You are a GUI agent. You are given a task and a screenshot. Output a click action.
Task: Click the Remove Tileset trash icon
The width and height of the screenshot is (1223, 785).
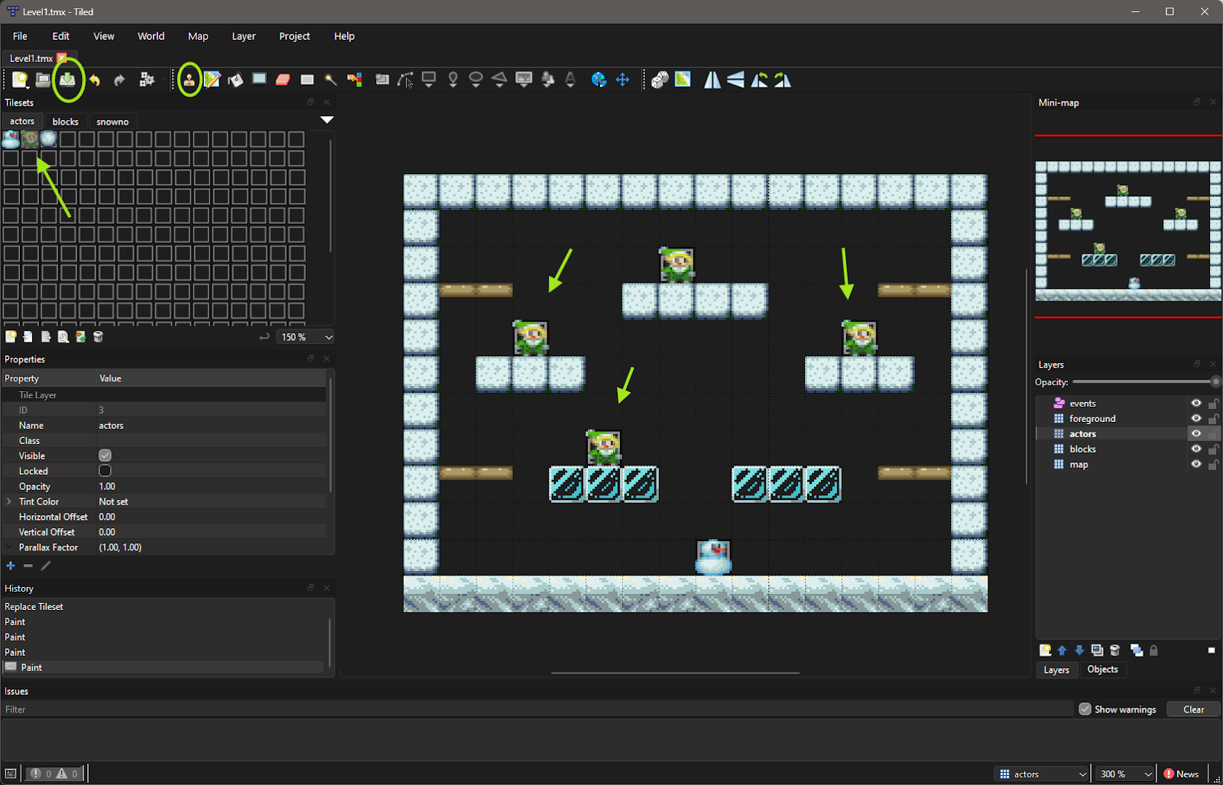pyautogui.click(x=99, y=337)
